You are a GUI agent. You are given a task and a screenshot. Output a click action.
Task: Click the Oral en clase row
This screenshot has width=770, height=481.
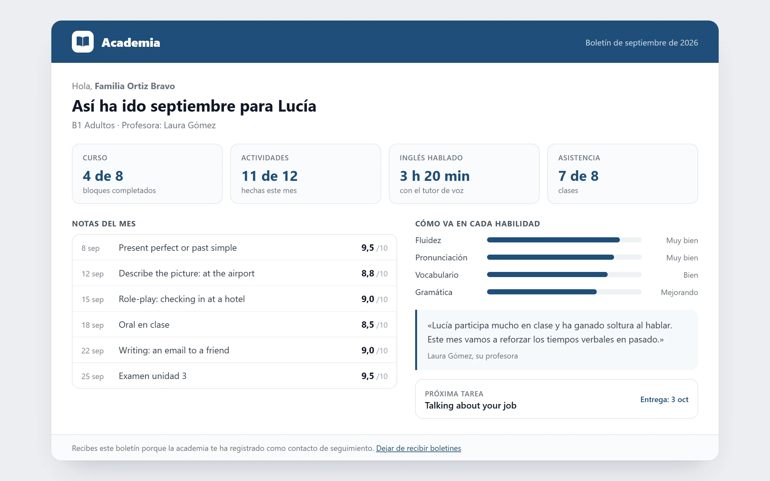(235, 325)
